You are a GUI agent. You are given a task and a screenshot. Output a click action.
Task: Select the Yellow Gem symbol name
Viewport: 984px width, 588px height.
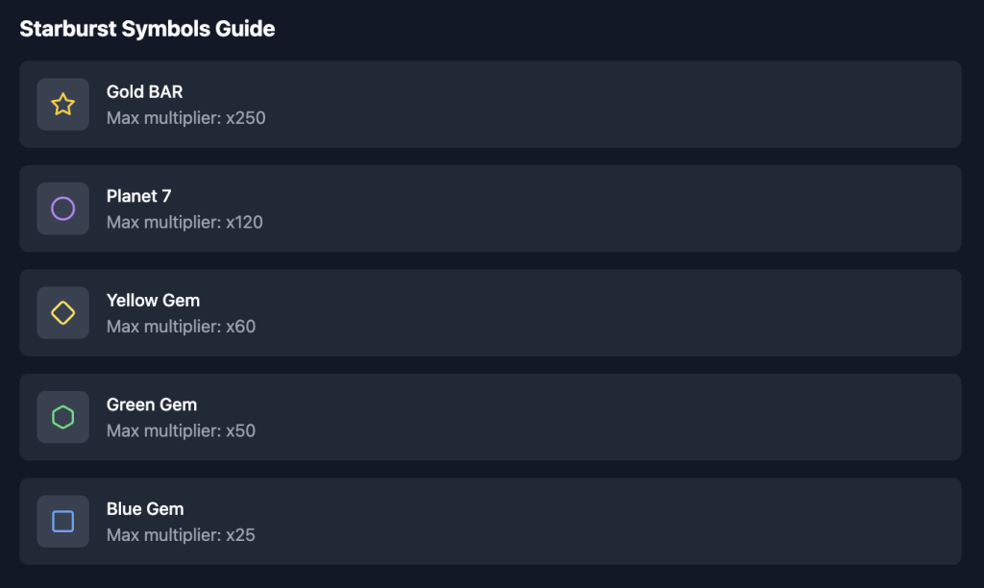[x=153, y=300]
